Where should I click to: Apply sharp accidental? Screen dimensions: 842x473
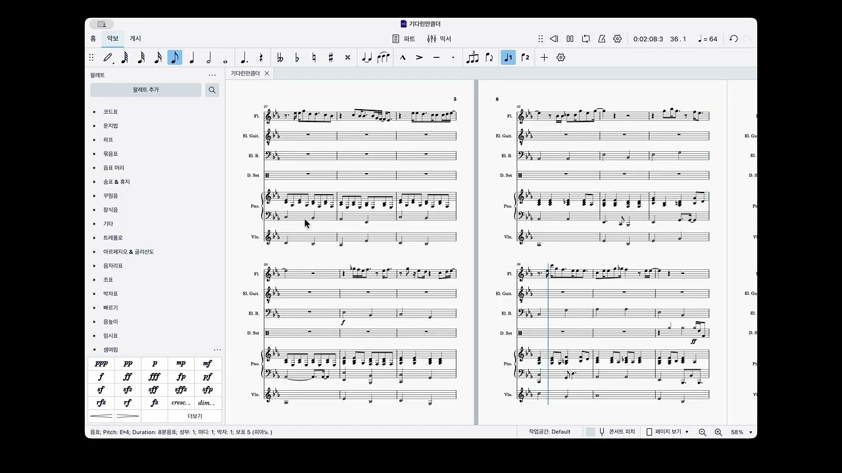coord(331,58)
